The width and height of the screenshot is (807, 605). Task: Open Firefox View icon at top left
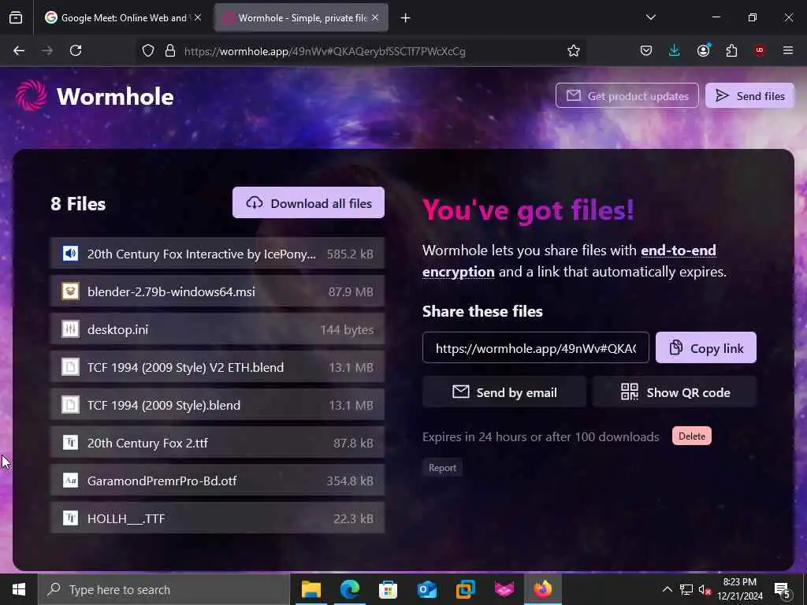[x=16, y=18]
